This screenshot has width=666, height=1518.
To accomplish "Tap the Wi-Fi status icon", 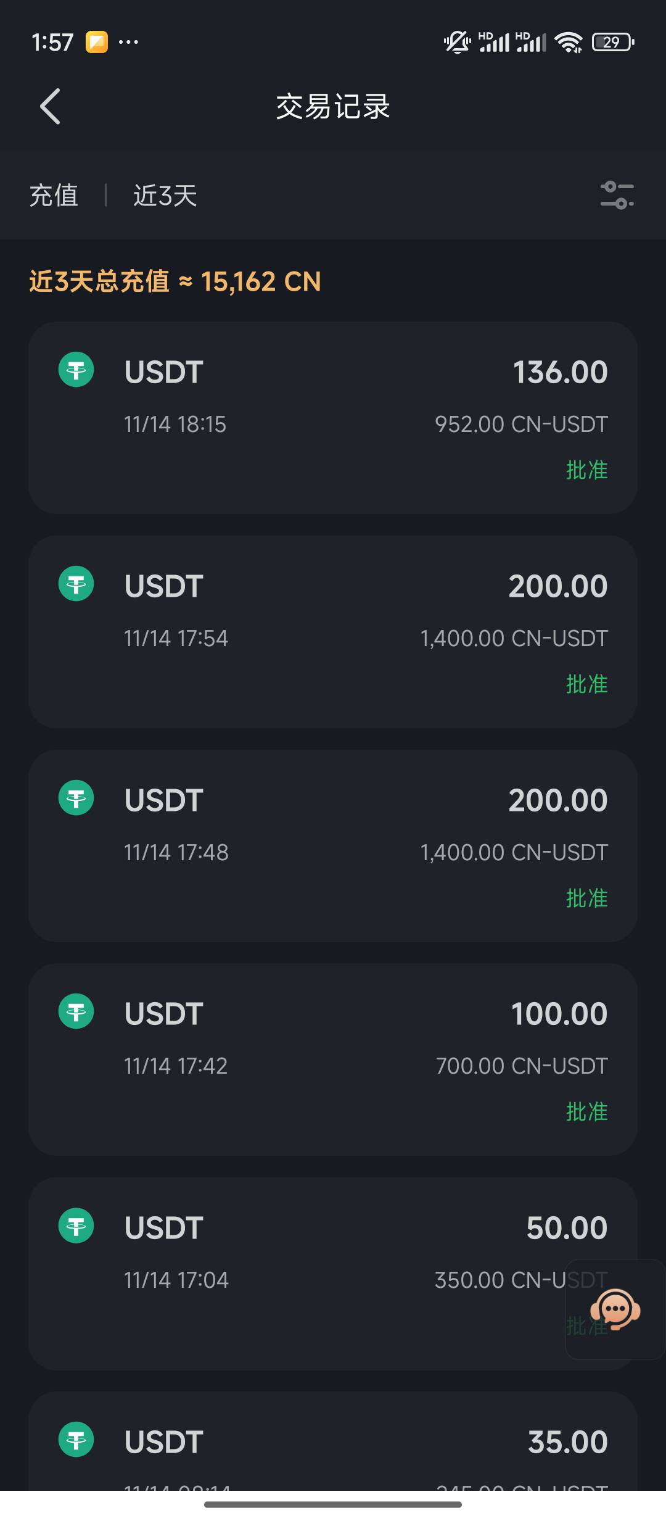I will coord(568,42).
